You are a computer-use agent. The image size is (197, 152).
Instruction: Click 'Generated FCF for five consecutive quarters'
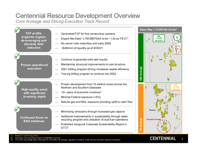click(x=88, y=34)
